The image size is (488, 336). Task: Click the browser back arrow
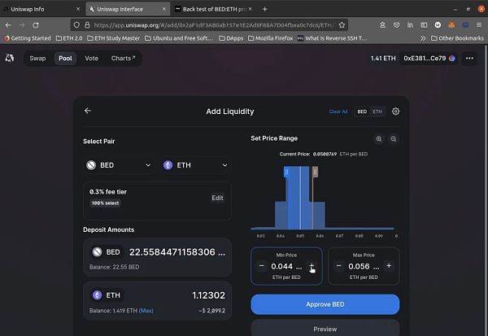(8, 25)
